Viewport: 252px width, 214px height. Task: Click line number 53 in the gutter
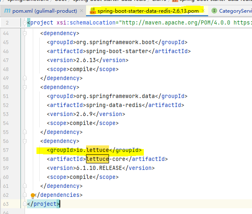(x=6, y=114)
